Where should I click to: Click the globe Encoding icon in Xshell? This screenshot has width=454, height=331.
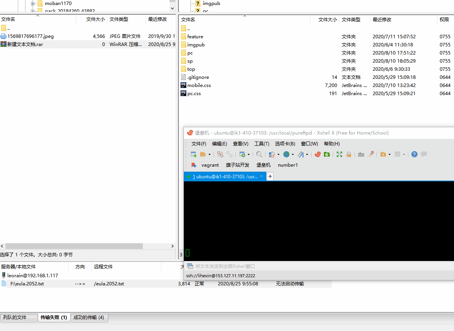pos(286,155)
